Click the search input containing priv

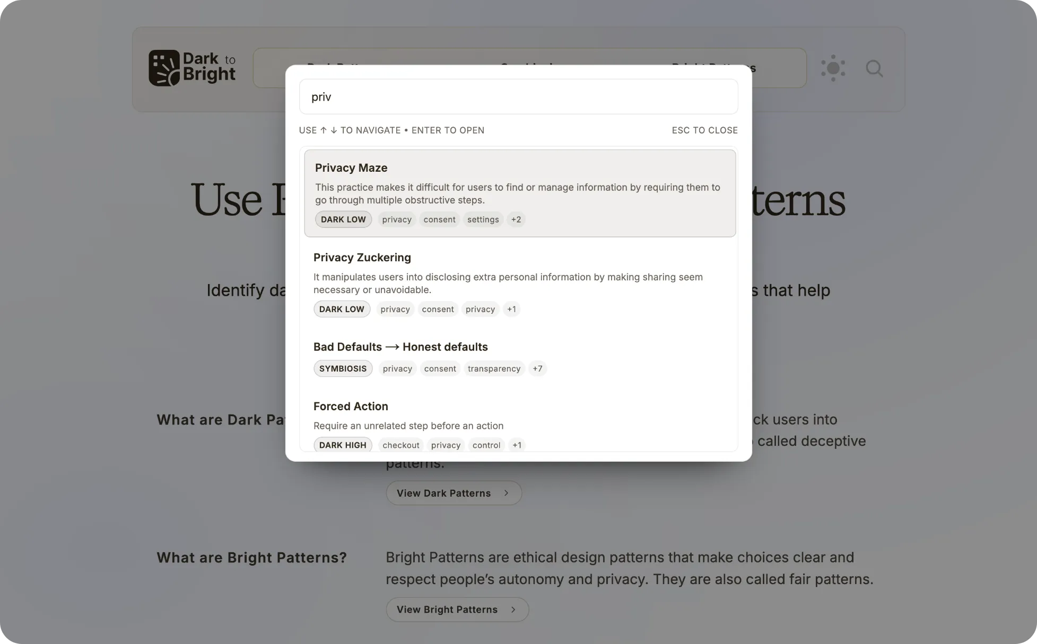tap(518, 96)
